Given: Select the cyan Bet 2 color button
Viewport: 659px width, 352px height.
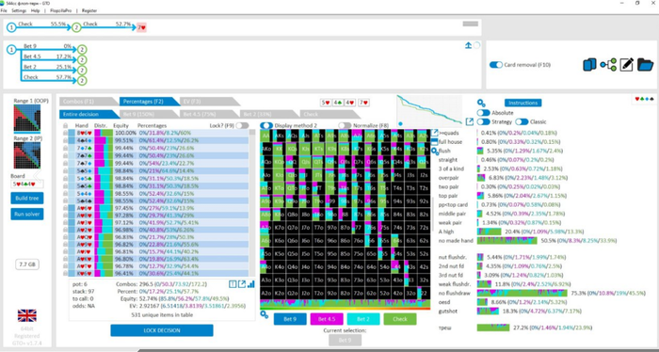Looking at the screenshot, I should coord(363,319).
